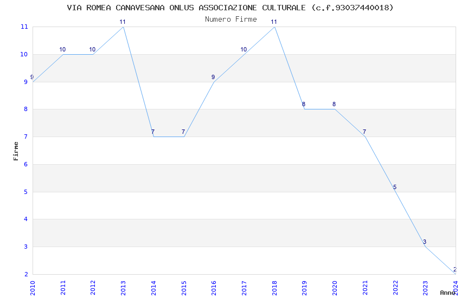The width and height of the screenshot is (461, 298).
Task: Select year 2011 on the x-axis
Action: (x=63, y=288)
